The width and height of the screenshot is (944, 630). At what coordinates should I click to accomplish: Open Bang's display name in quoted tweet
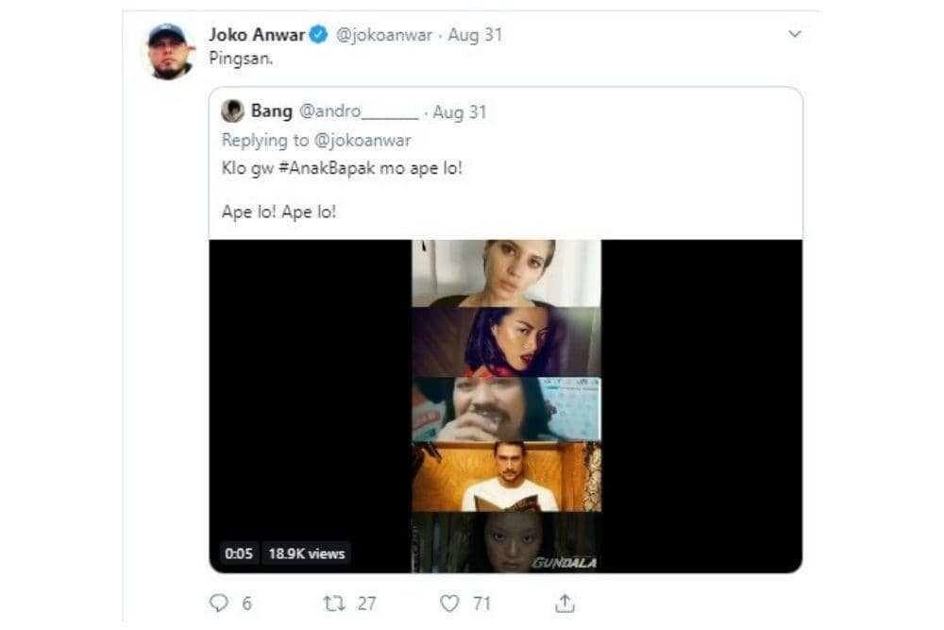tap(272, 111)
